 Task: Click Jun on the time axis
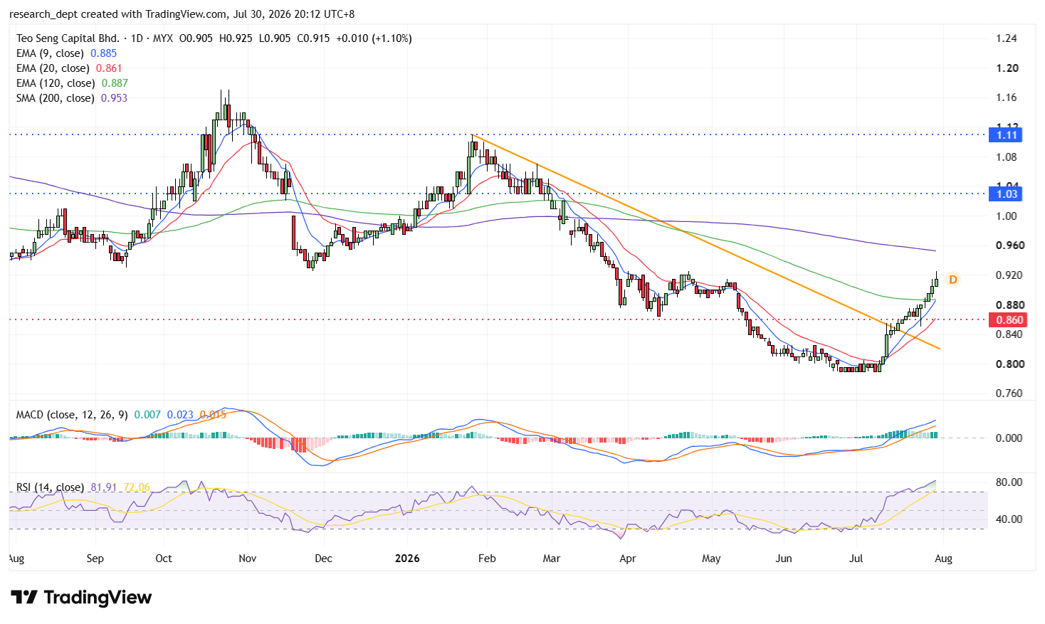(x=783, y=559)
